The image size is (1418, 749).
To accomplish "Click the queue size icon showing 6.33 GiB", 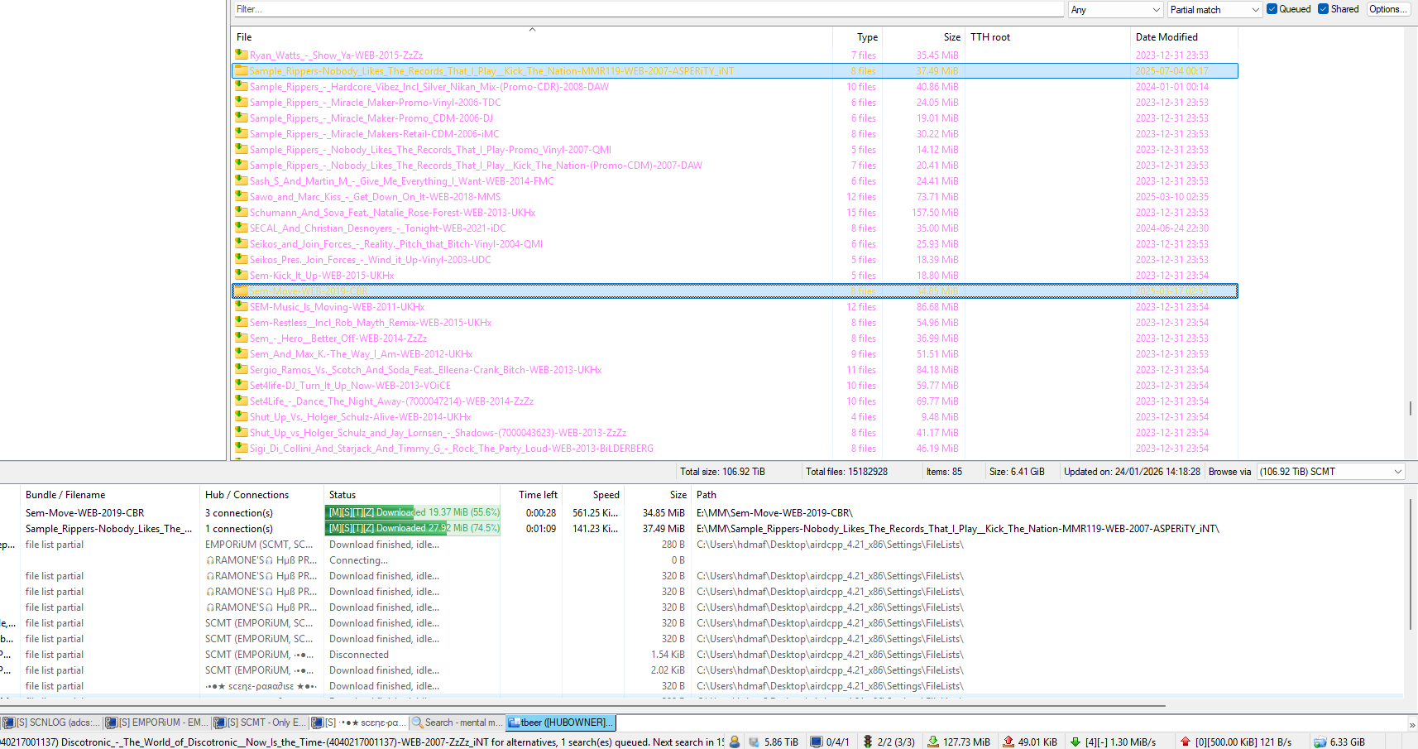I will 1320,742.
